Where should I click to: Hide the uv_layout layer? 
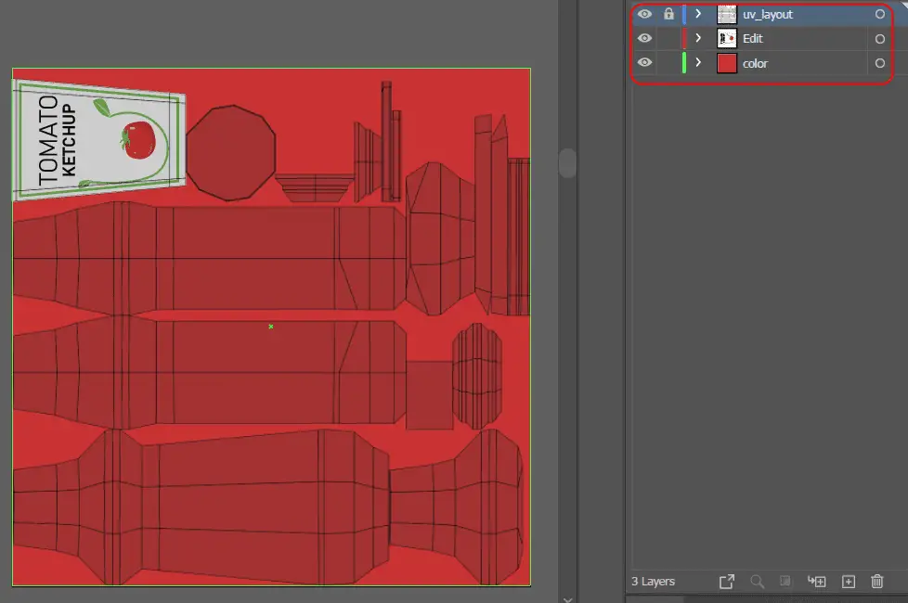coord(644,14)
